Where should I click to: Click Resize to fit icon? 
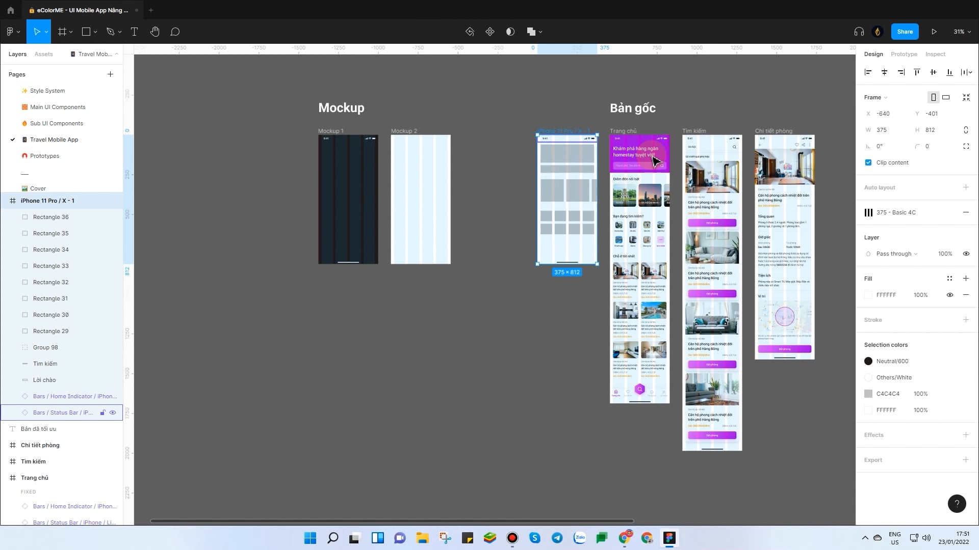[x=966, y=97]
